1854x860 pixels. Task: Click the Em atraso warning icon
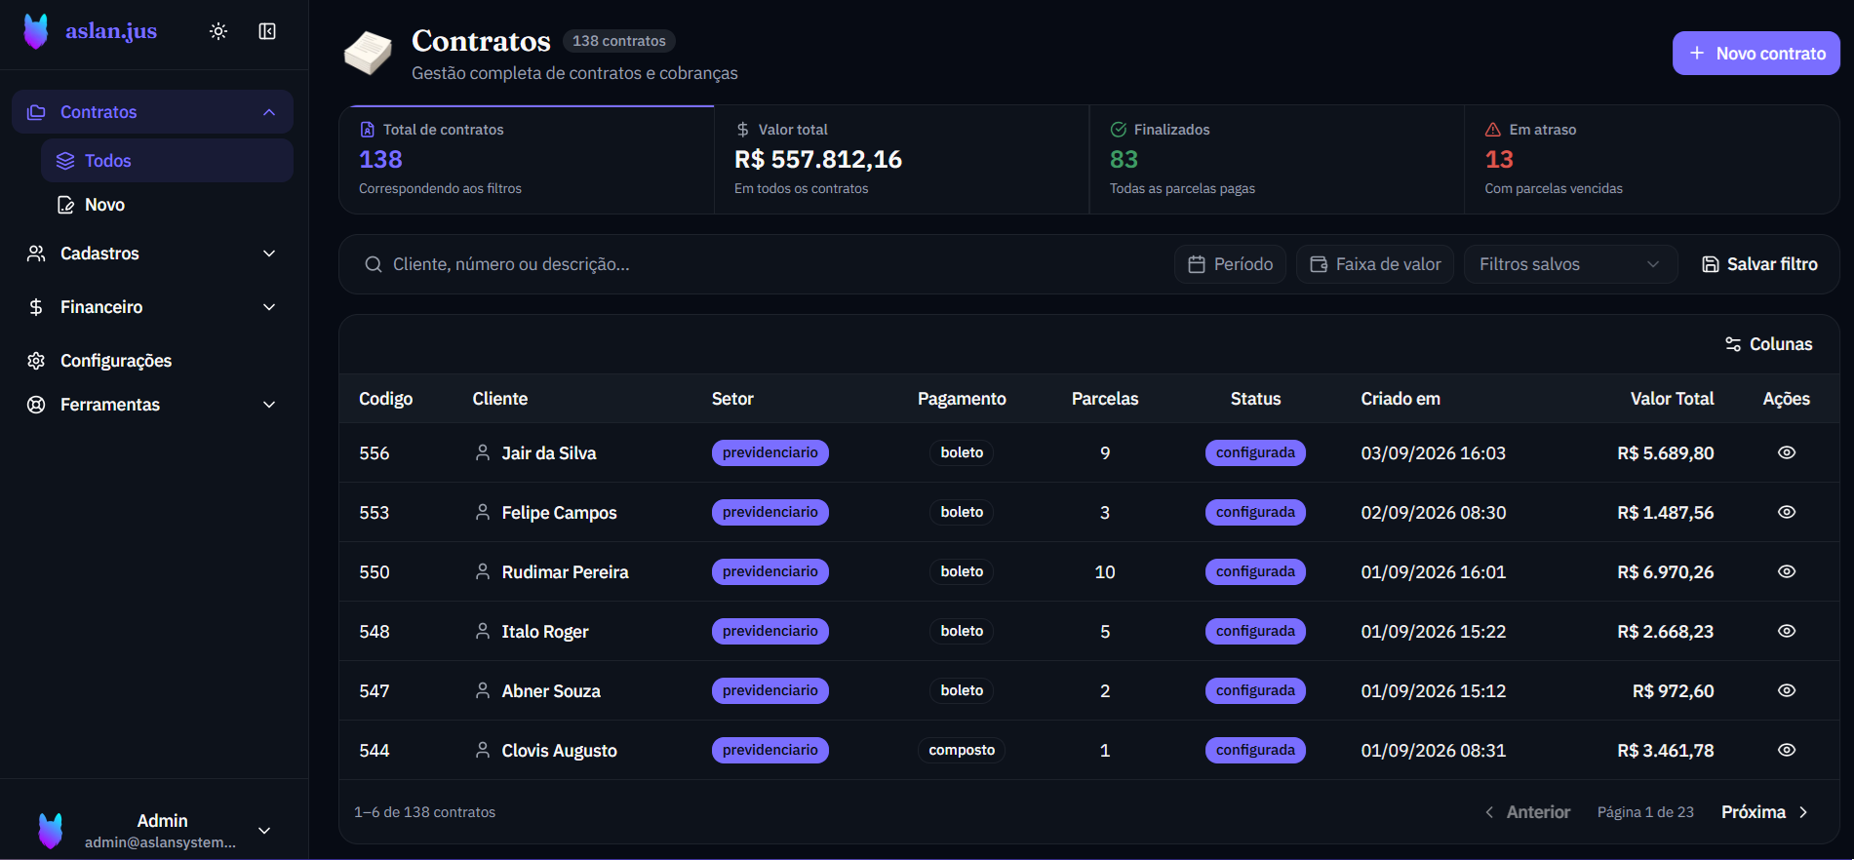1492,130
